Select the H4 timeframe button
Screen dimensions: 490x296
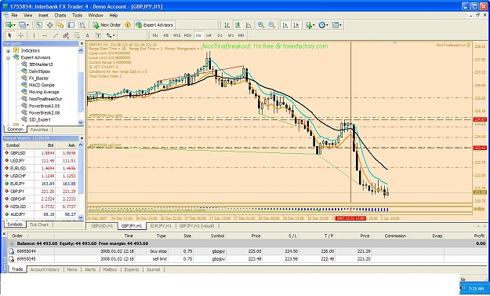209,35
